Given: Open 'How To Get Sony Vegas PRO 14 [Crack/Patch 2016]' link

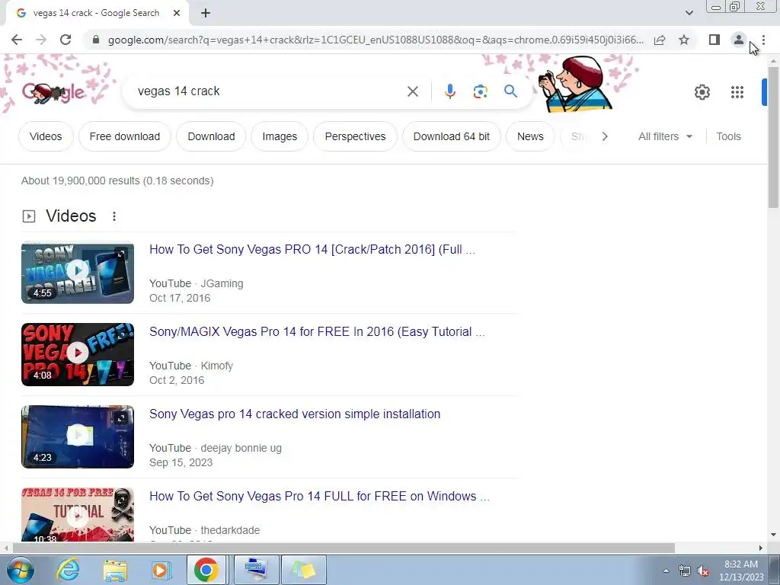Looking at the screenshot, I should 312,249.
